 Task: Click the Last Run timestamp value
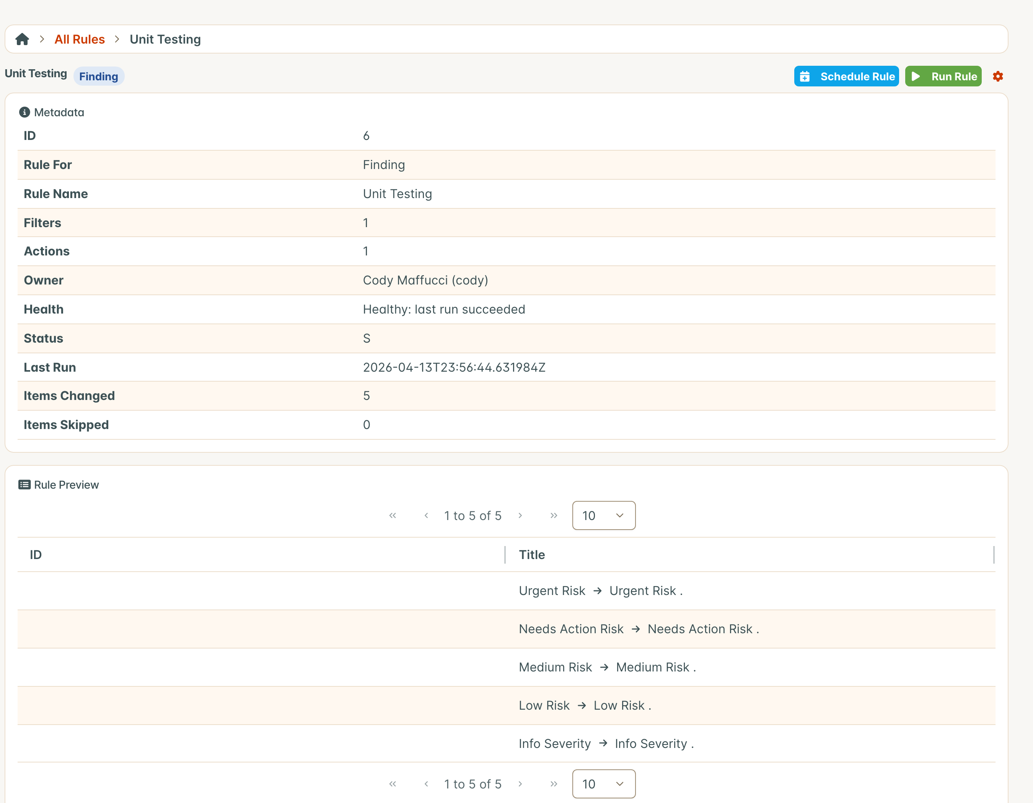click(x=454, y=367)
